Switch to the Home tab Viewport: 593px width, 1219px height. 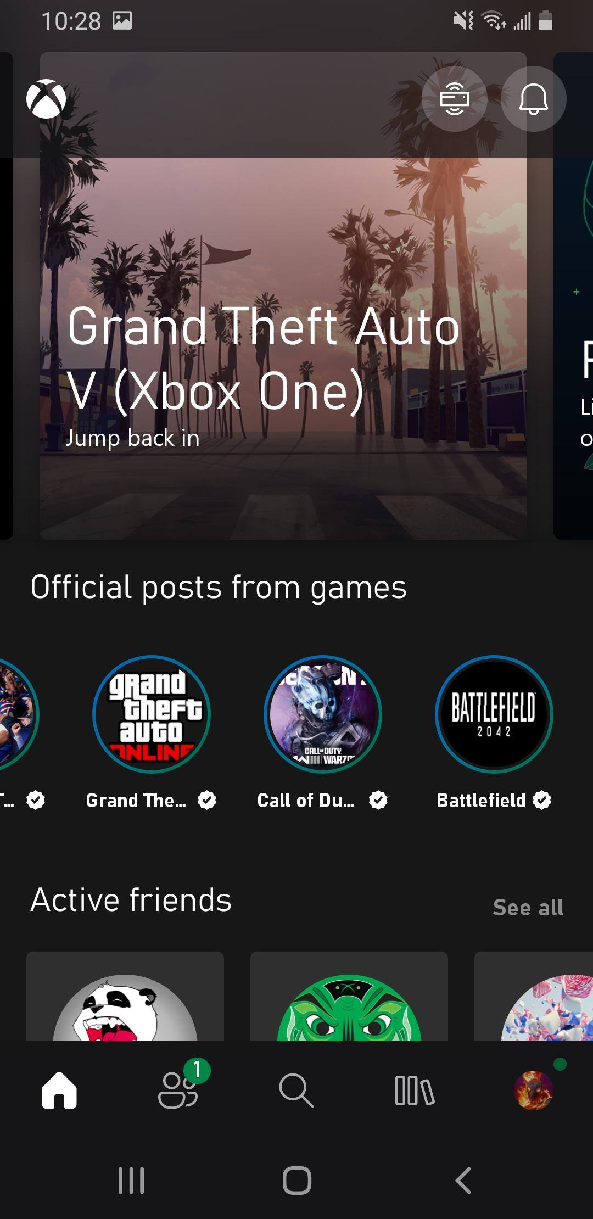tap(59, 1090)
